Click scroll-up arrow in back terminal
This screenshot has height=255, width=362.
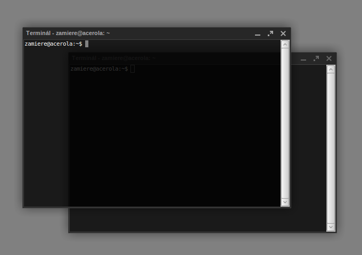click(331, 69)
